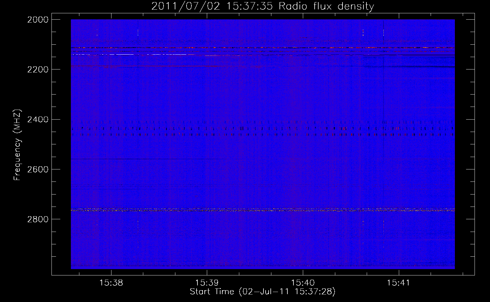The width and height of the screenshot is (490, 302).
Task: Click the date 2011/07/02 in the title
Action: pos(186,6)
